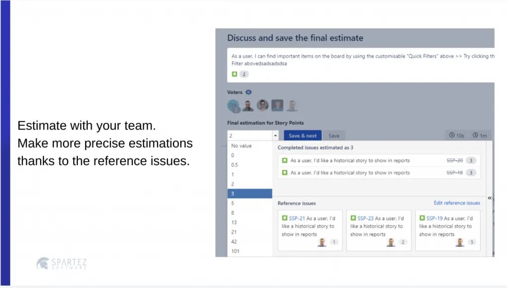
Task: Choose 13 in the estimate list
Action: (x=250, y=222)
